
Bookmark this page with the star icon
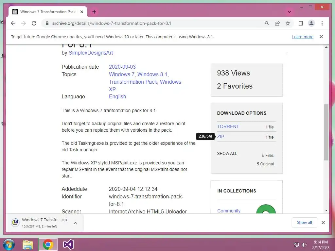(288, 23)
